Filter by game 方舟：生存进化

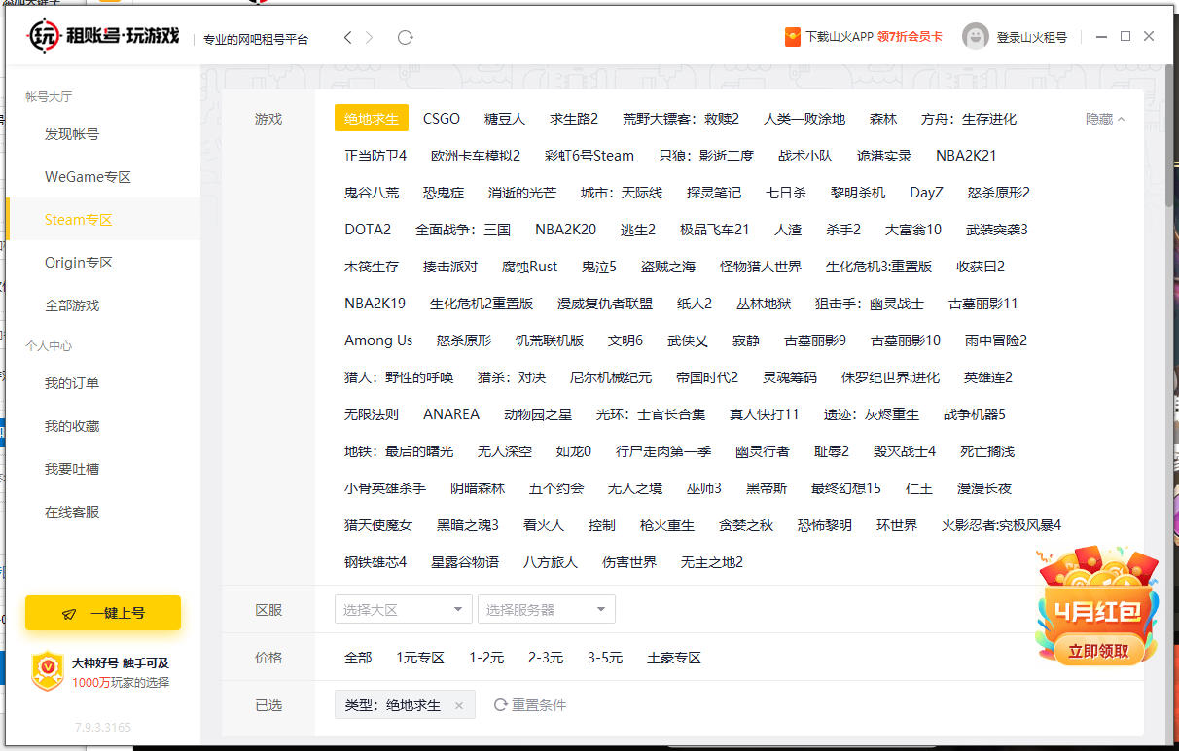click(969, 119)
